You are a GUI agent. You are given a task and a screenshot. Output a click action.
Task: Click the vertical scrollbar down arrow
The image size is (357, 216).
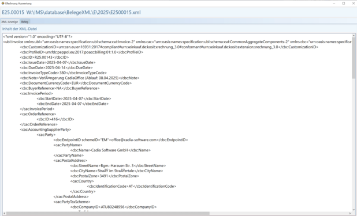[354, 210]
